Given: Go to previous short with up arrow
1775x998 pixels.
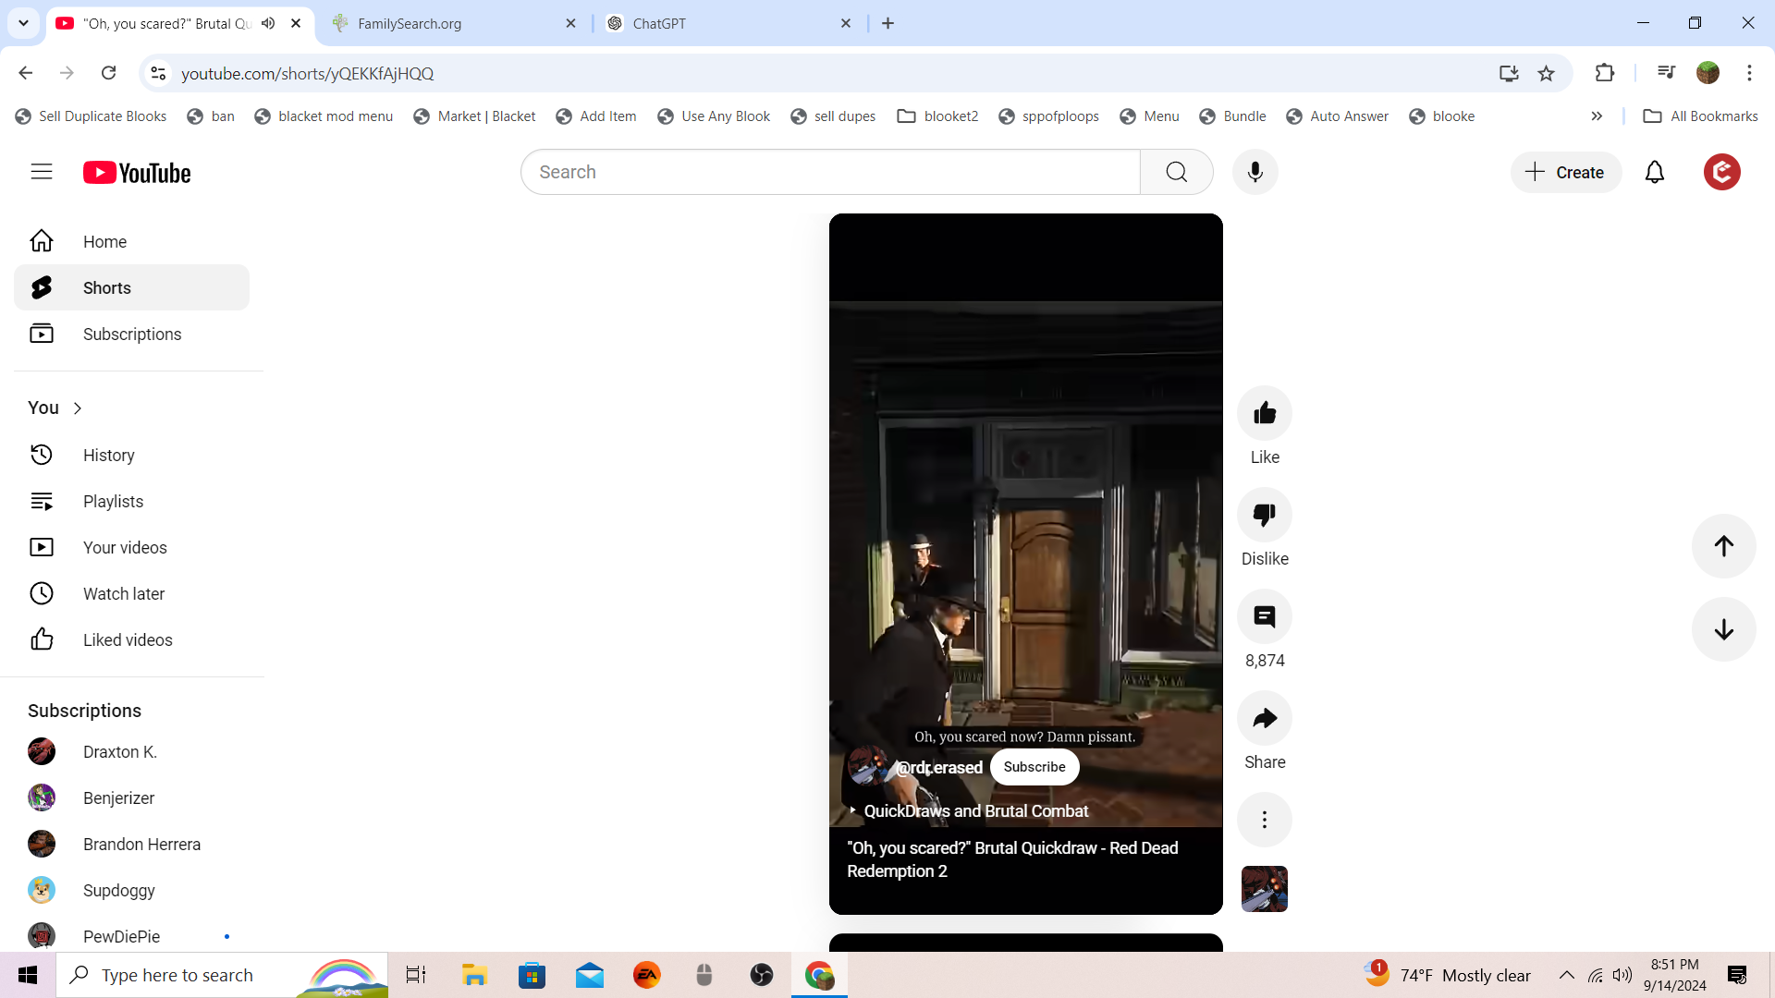Looking at the screenshot, I should [1723, 546].
